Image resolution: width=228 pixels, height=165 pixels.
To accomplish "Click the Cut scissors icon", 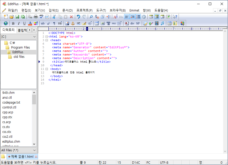I will pyautogui.click(x=54, y=17).
